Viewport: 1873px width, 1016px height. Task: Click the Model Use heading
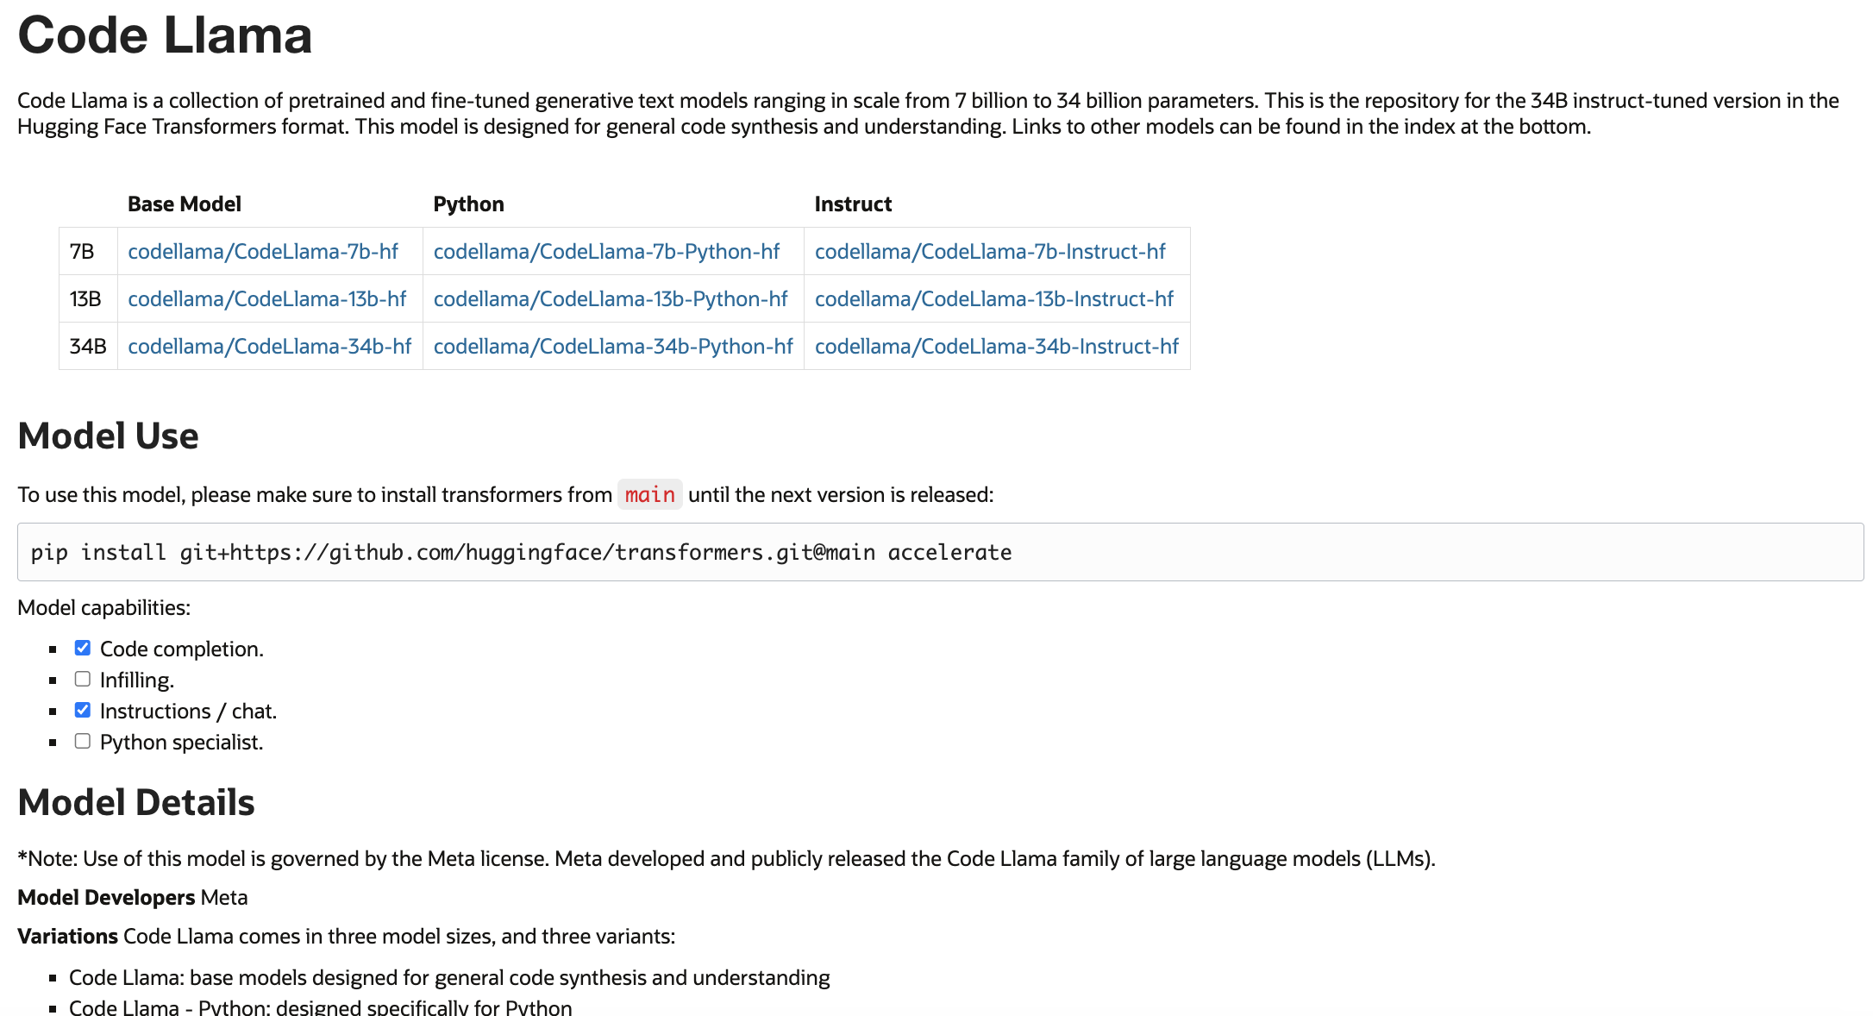tap(108, 436)
